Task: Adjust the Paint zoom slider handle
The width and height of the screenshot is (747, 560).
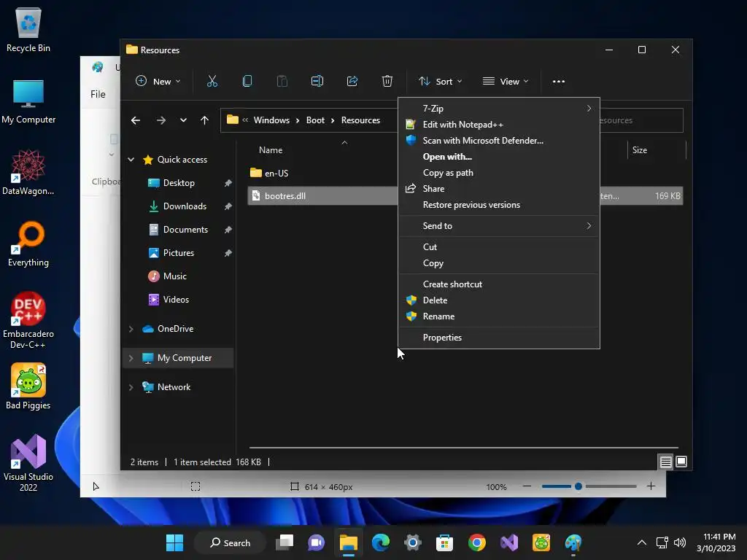Action: tap(578, 486)
